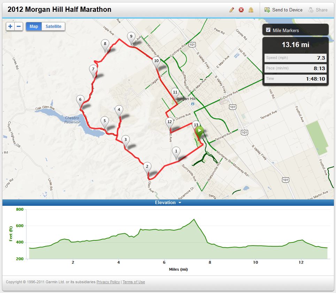336x293 pixels.
Task: Select the Map view tab
Action: 34,27
